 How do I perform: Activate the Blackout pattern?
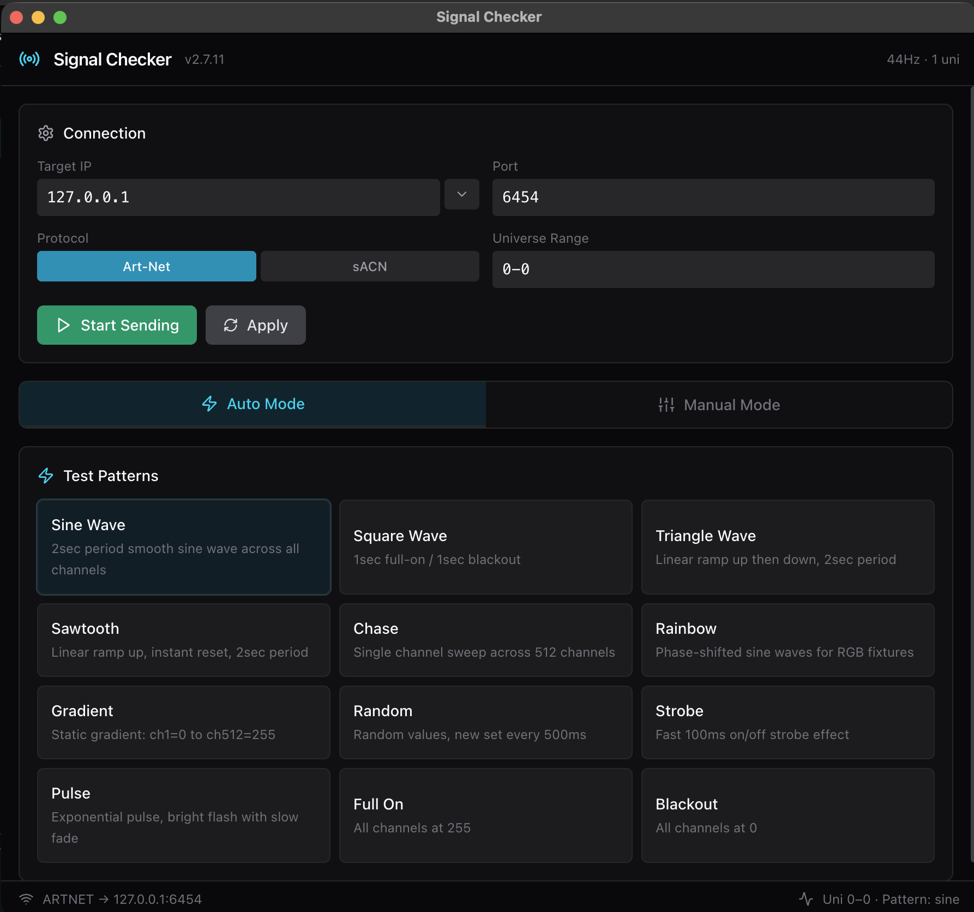(x=788, y=815)
